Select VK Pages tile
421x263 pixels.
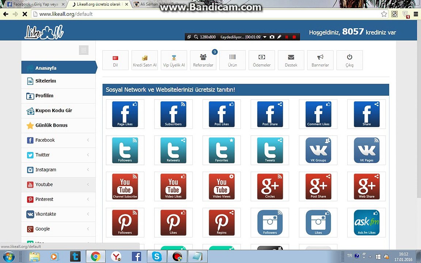point(367,150)
